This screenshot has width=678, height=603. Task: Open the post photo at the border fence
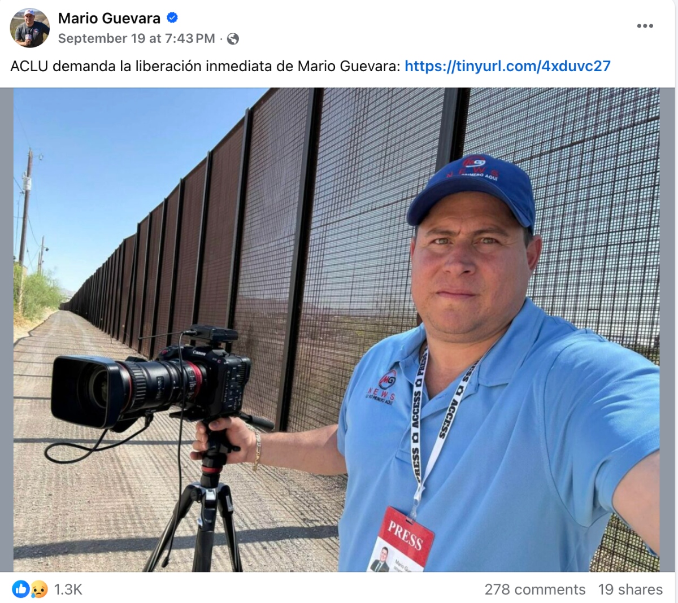pyautogui.click(x=336, y=330)
